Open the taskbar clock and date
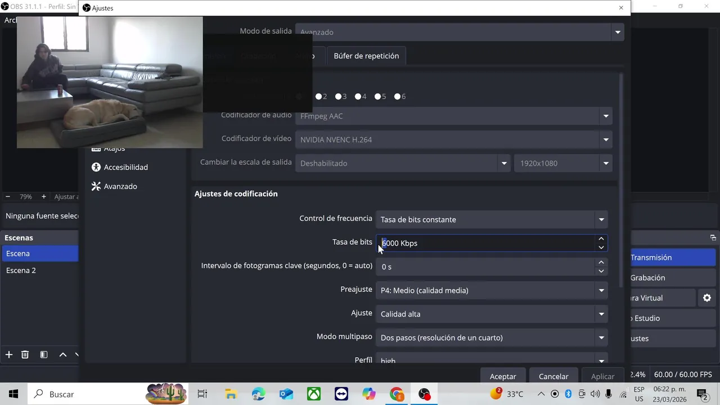Image resolution: width=720 pixels, height=405 pixels. (x=669, y=394)
